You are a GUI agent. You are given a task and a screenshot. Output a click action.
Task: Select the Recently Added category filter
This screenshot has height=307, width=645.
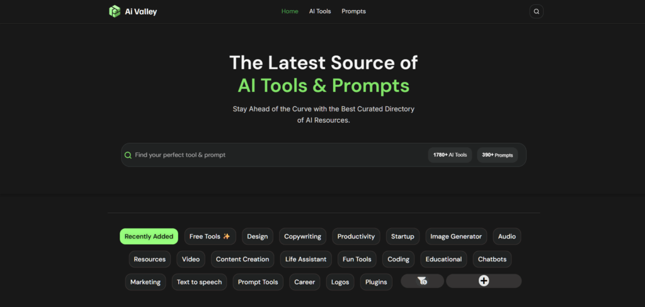coord(149,237)
